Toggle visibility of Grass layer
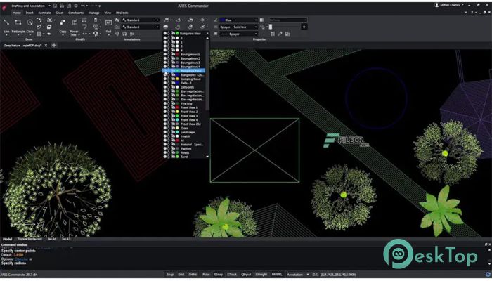This screenshot has height=281, width=492. click(x=165, y=128)
